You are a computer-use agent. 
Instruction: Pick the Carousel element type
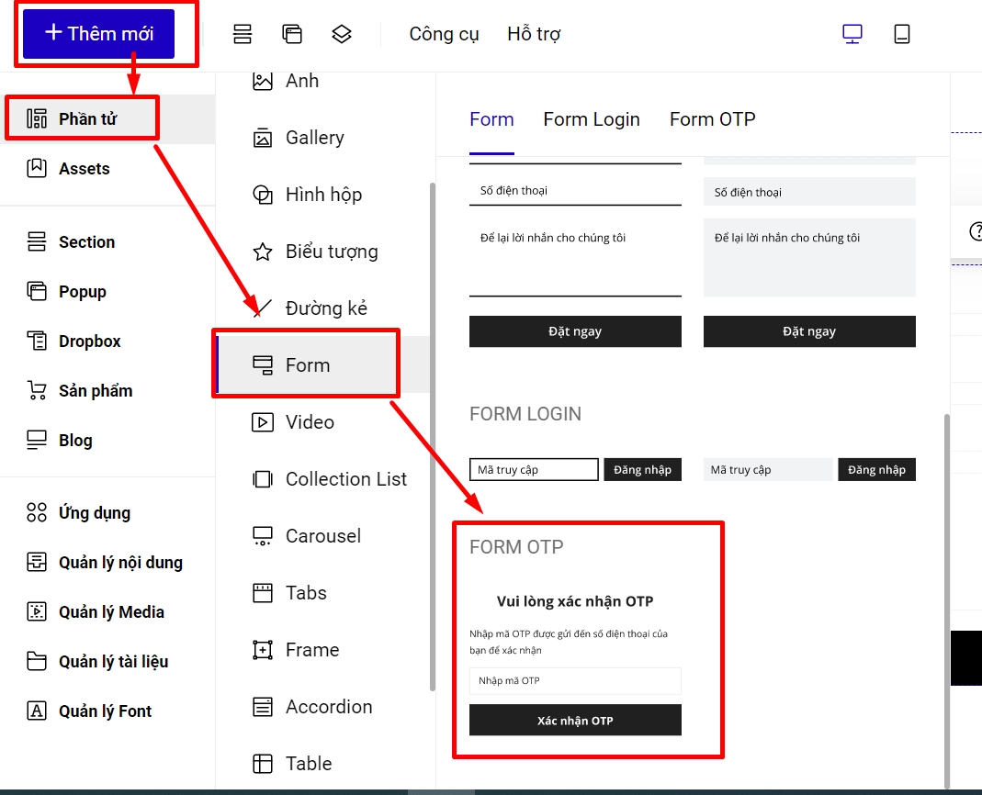point(322,536)
